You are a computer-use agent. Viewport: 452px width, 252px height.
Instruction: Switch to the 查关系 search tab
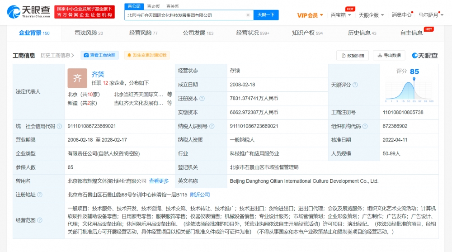point(172,6)
